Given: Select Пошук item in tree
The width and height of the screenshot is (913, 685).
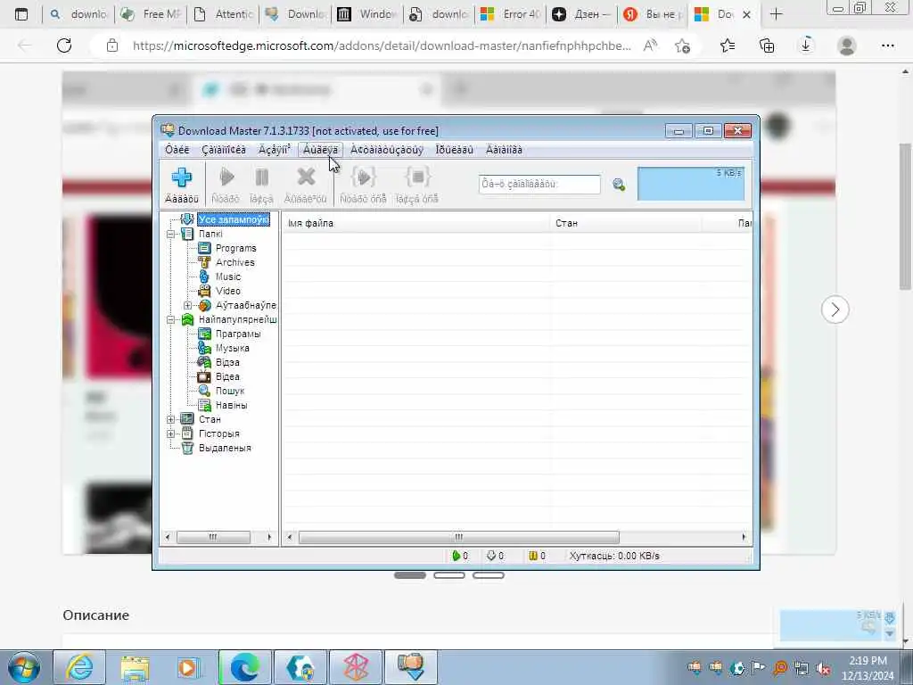Looking at the screenshot, I should tap(229, 391).
